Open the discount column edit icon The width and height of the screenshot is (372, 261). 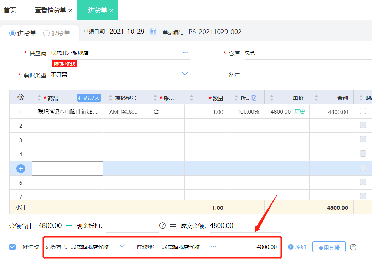[254, 98]
